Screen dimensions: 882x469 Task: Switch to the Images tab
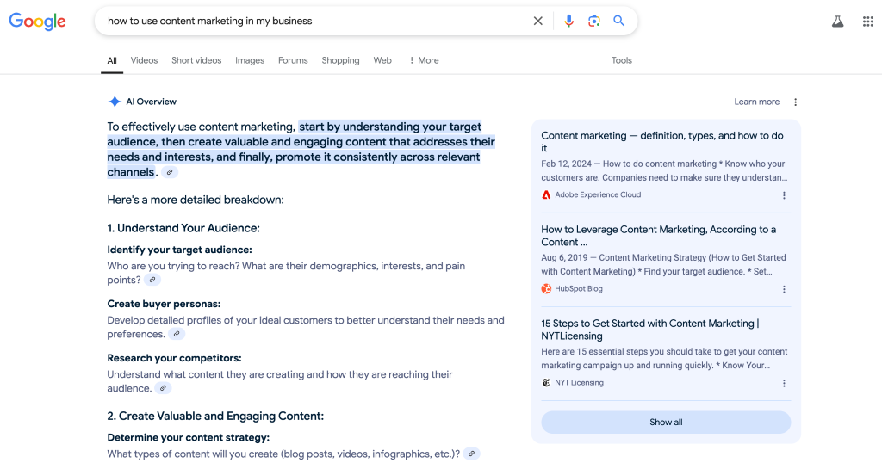250,60
